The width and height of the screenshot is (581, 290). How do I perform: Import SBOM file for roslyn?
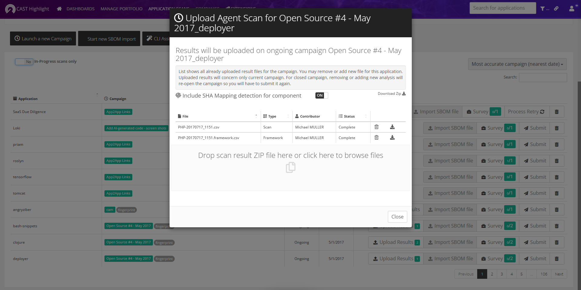(450, 161)
